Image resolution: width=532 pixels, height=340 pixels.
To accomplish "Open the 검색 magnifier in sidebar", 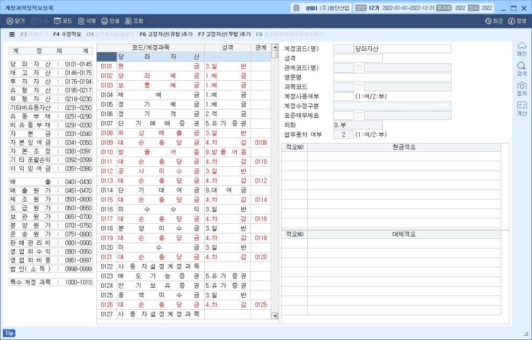I will click(x=522, y=66).
